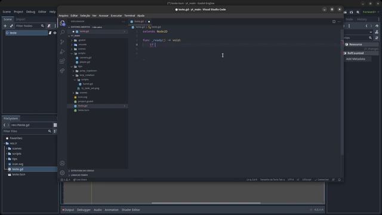
Task: Open notifications bell in VS Code status bar
Action: pyautogui.click(x=340, y=180)
